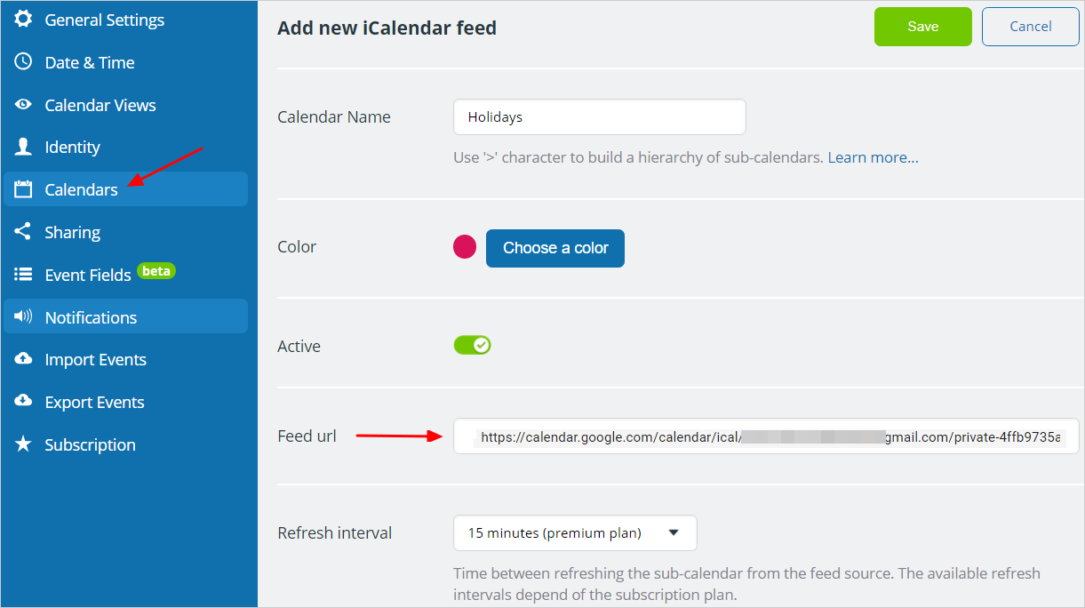Click the Calendar Views eye icon
Viewport: 1085px width, 608px height.
[23, 105]
